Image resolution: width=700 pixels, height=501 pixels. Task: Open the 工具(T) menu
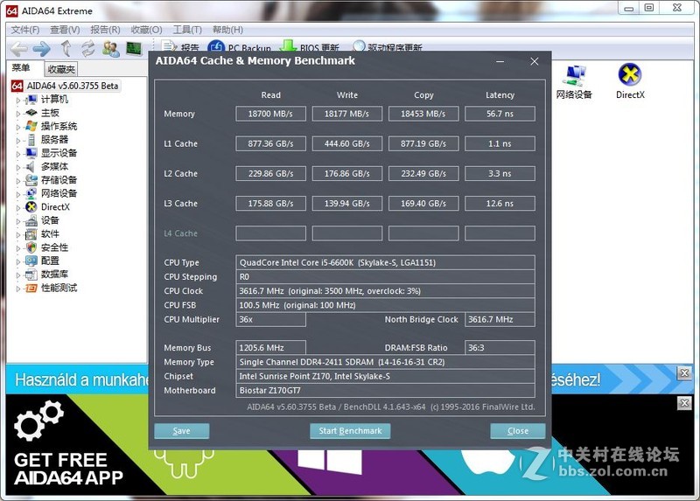(x=187, y=30)
